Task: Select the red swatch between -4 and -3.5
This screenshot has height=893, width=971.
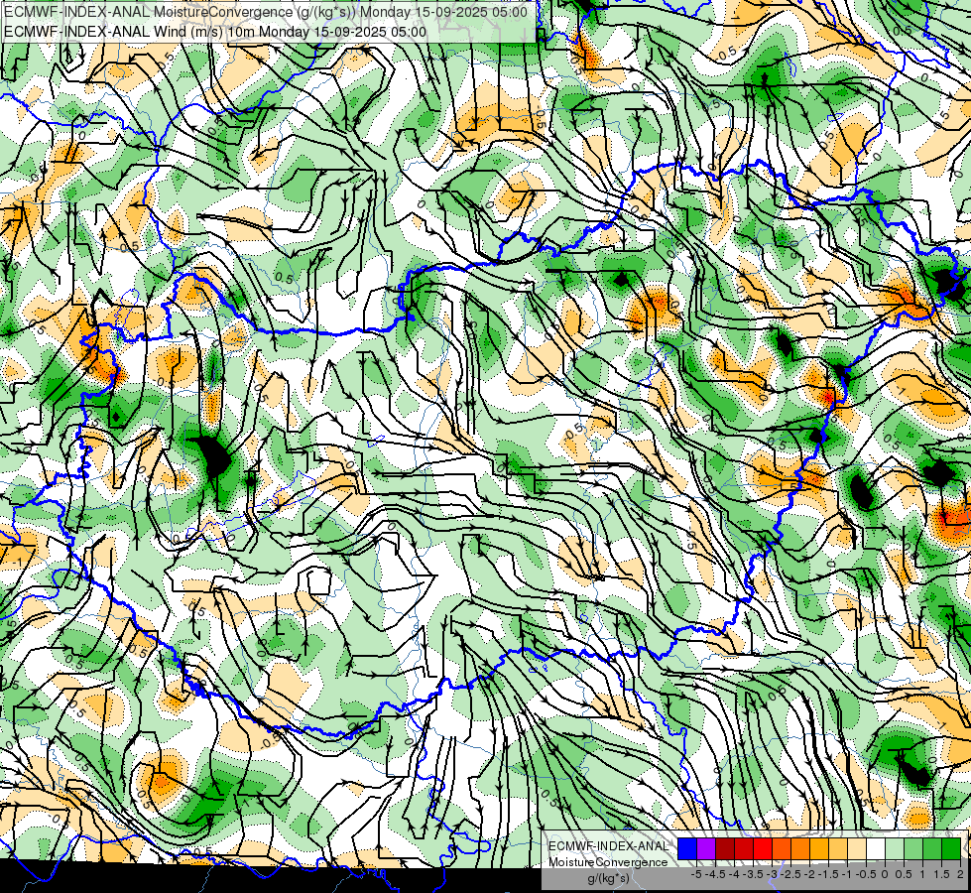Action: pos(744,848)
